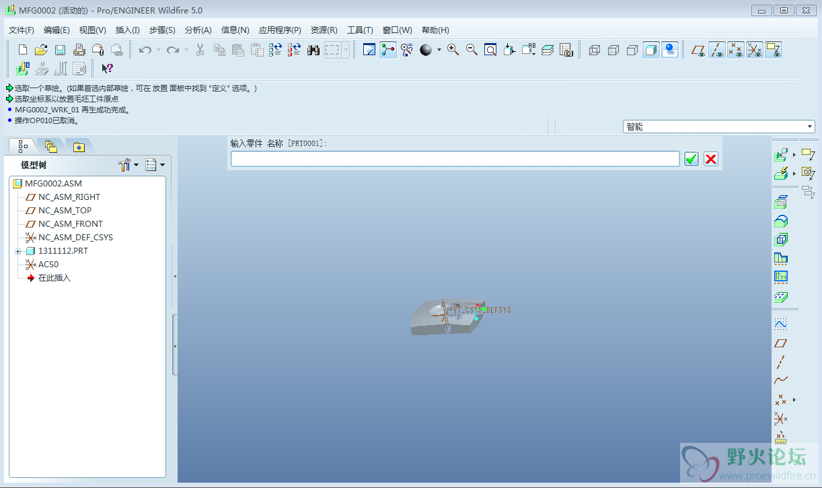Click the datum axis tool in right toolbar
The width and height of the screenshot is (822, 488).
781,362
